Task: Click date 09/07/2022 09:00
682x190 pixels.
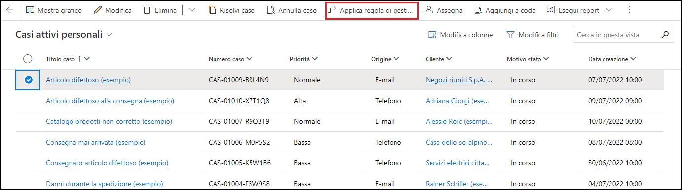Action: point(615,101)
